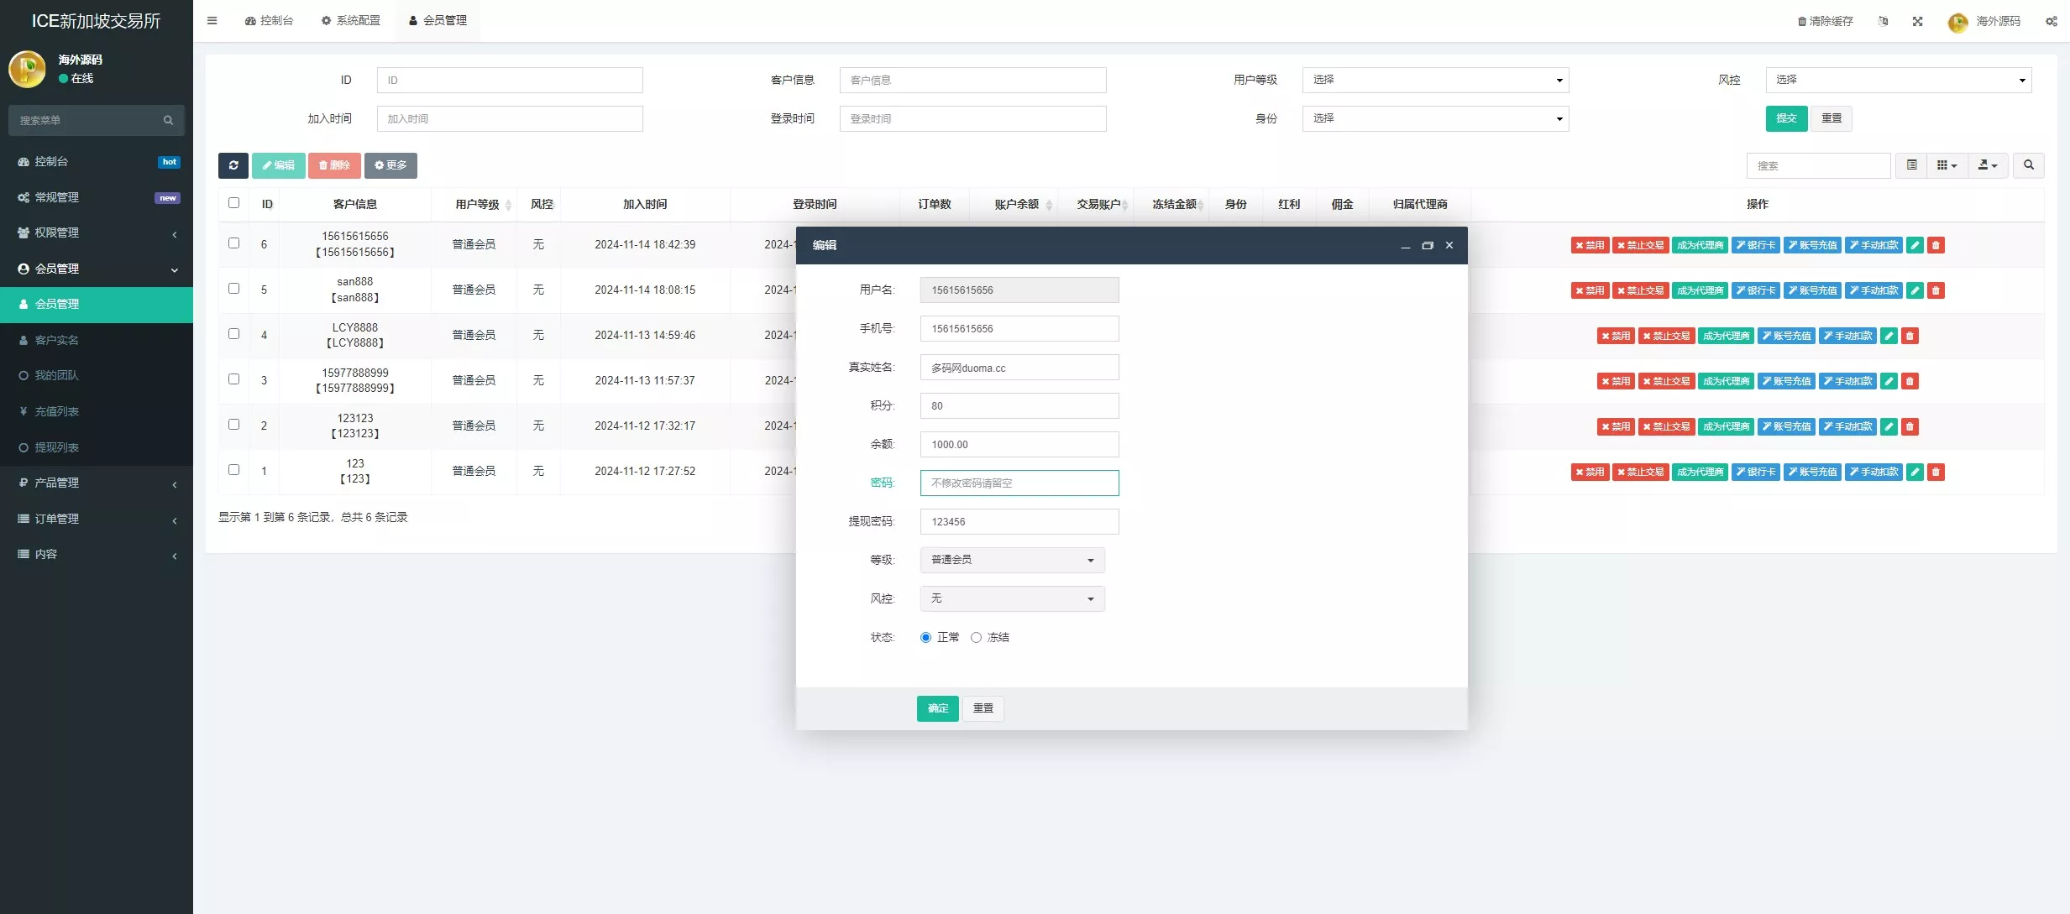Expand the columns grid dropdown above the table

point(1947,165)
